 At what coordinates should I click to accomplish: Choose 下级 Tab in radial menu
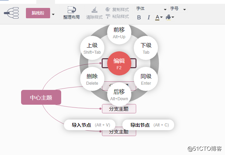(x=146, y=48)
